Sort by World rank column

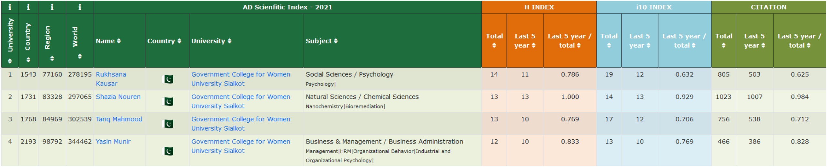[x=80, y=57]
